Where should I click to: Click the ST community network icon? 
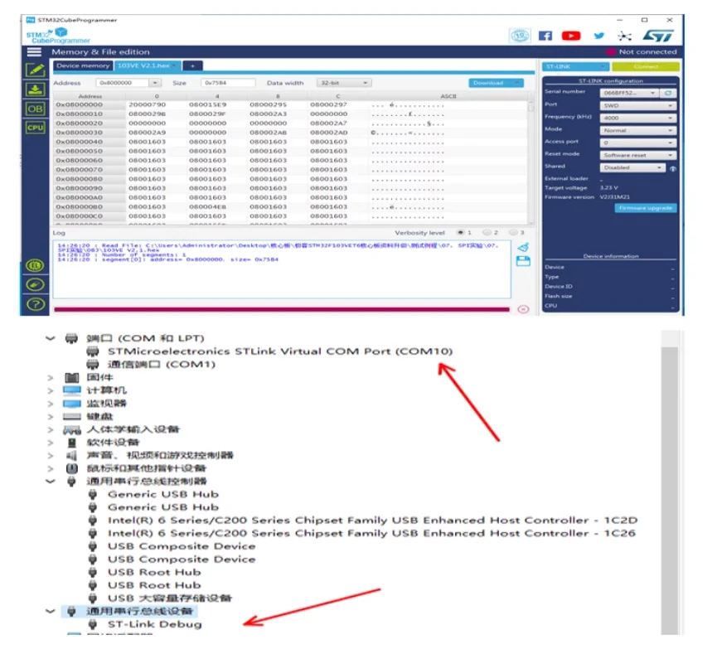coord(624,36)
